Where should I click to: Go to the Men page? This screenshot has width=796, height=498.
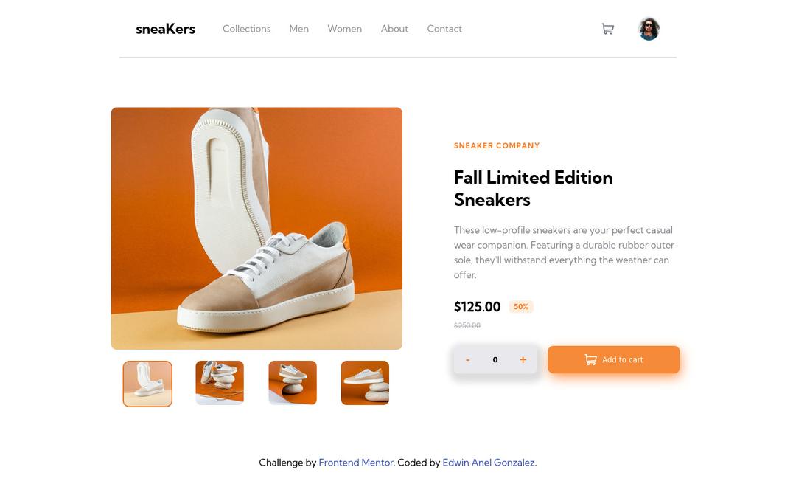(x=298, y=29)
